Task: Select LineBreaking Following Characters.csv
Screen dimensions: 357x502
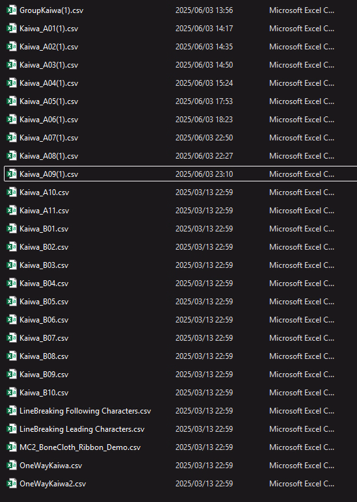Action: pos(85,411)
